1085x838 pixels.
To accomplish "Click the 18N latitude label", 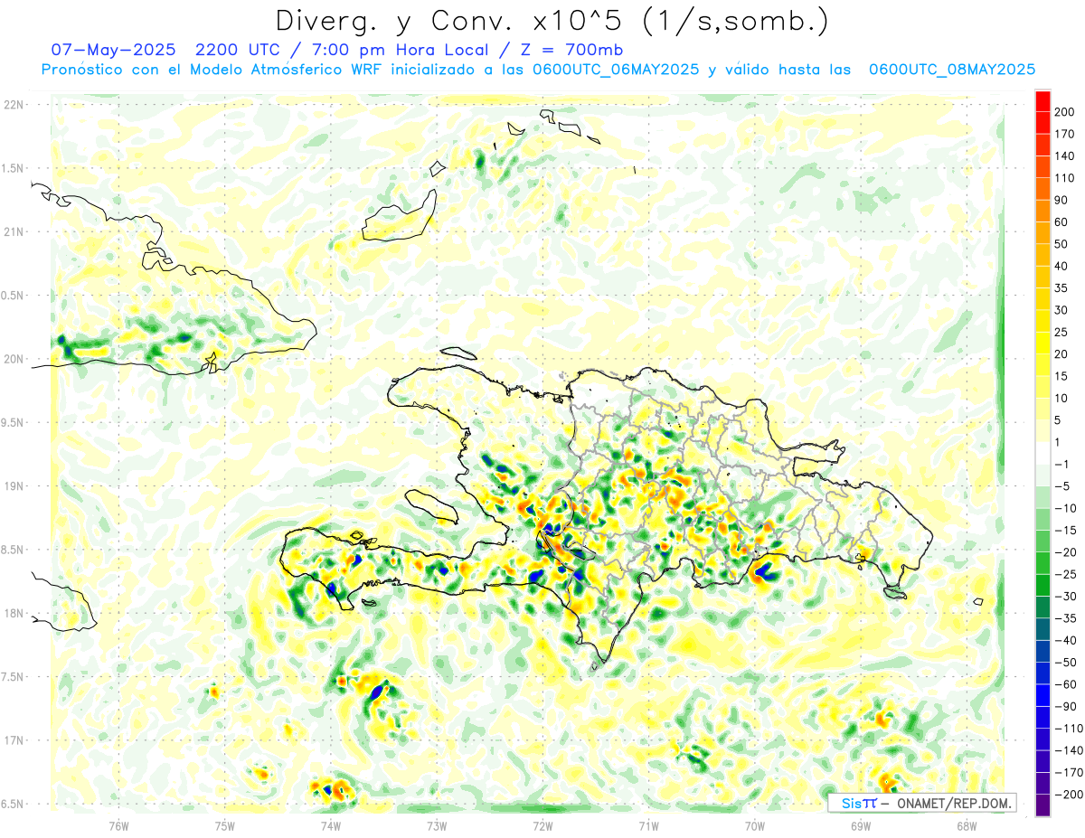I will click(13, 613).
